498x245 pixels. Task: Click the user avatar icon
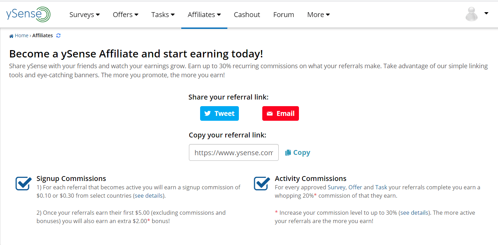click(x=471, y=14)
